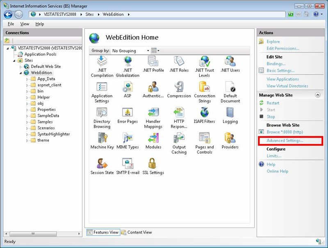Open the HTTP Response Headers feature
The width and height of the screenshot is (328, 248).
[x=179, y=118]
